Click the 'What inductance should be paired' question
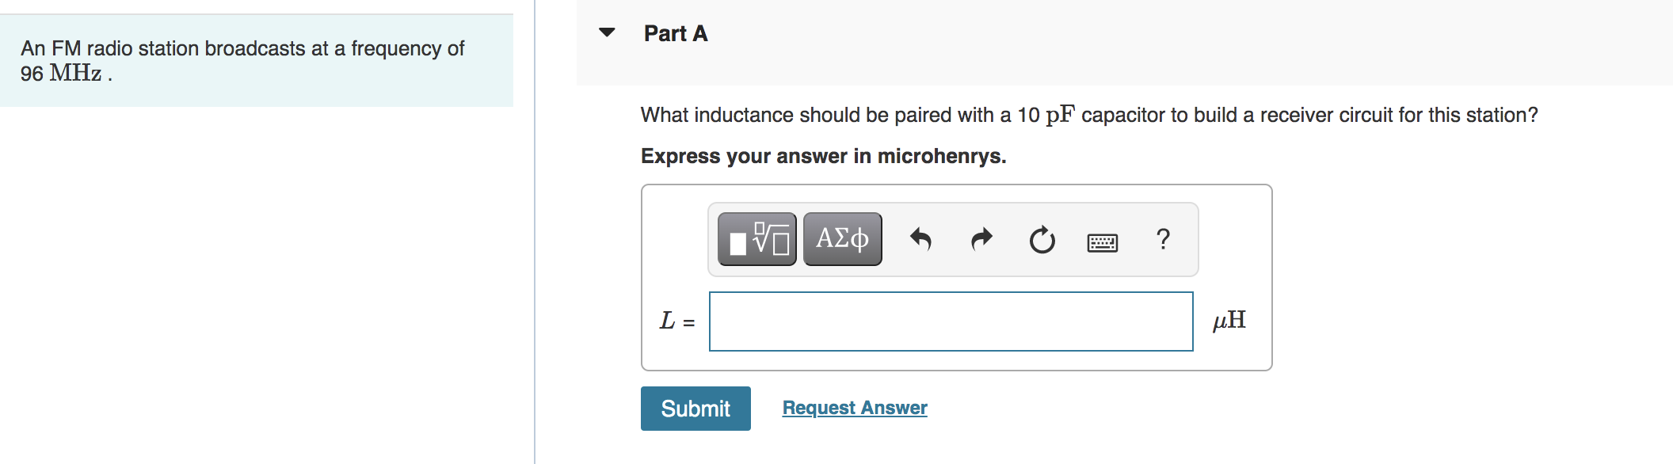The image size is (1673, 464). [1089, 115]
